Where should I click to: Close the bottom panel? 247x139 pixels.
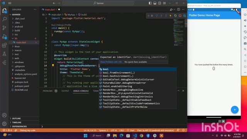tap(183, 91)
